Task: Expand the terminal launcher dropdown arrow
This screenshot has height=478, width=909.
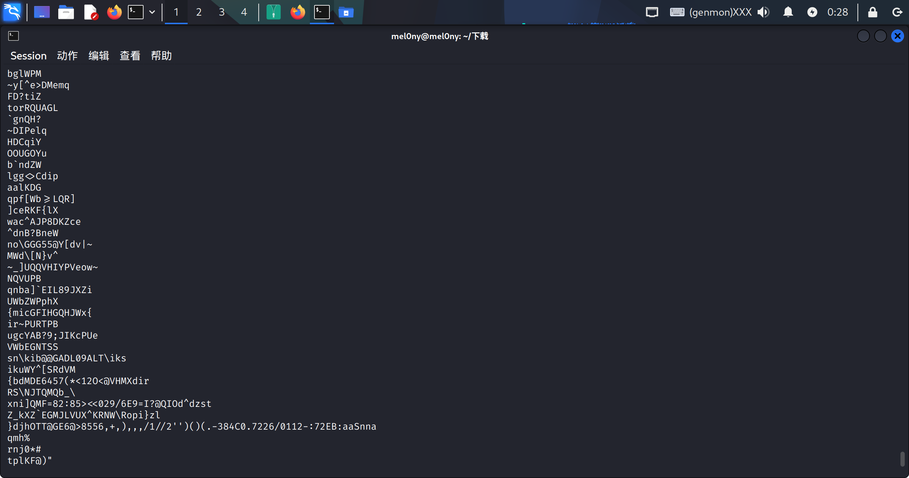Action: [x=152, y=12]
